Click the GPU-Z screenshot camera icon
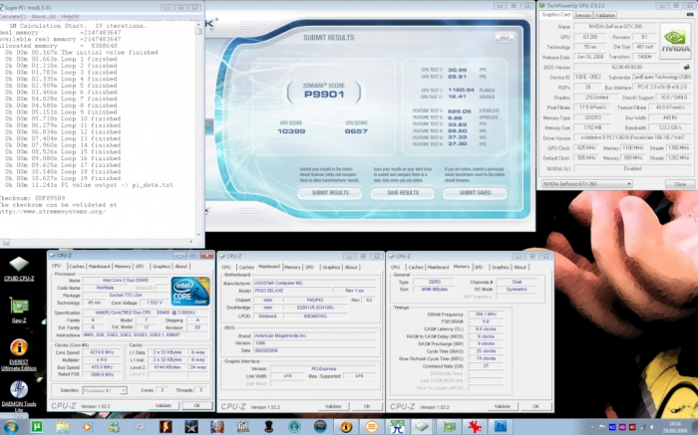Image resolution: width=698 pixels, height=435 pixels. [x=690, y=15]
